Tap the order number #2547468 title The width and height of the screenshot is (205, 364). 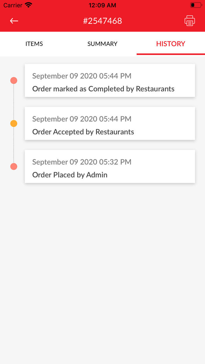coord(102,21)
